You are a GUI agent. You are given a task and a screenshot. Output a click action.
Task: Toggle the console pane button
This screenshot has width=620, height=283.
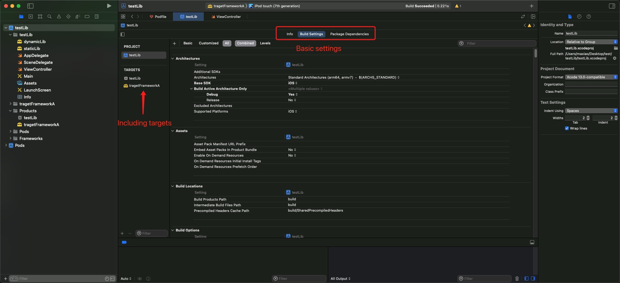pyautogui.click(x=533, y=279)
